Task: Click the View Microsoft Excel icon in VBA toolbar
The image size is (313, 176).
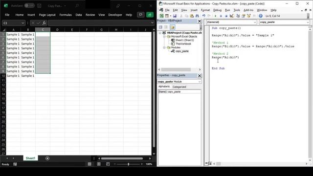Action: tap(161, 16)
